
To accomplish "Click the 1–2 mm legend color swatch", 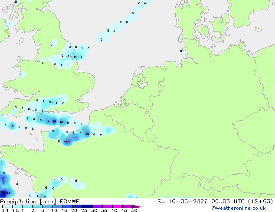I will [x=27, y=206].
